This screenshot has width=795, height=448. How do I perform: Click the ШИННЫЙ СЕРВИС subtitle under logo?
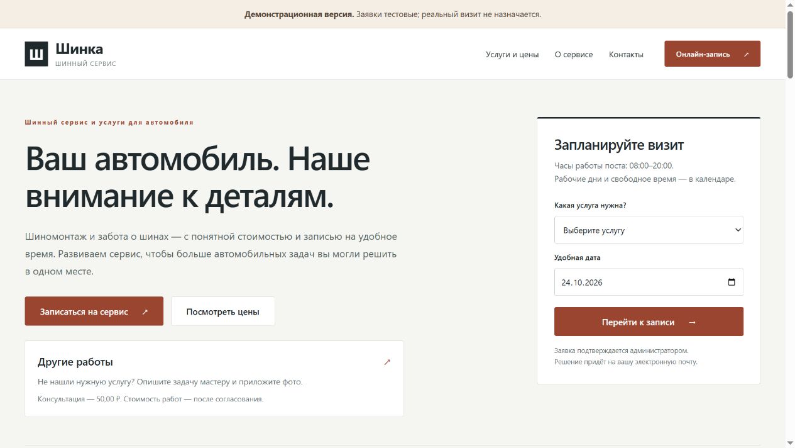[85, 64]
